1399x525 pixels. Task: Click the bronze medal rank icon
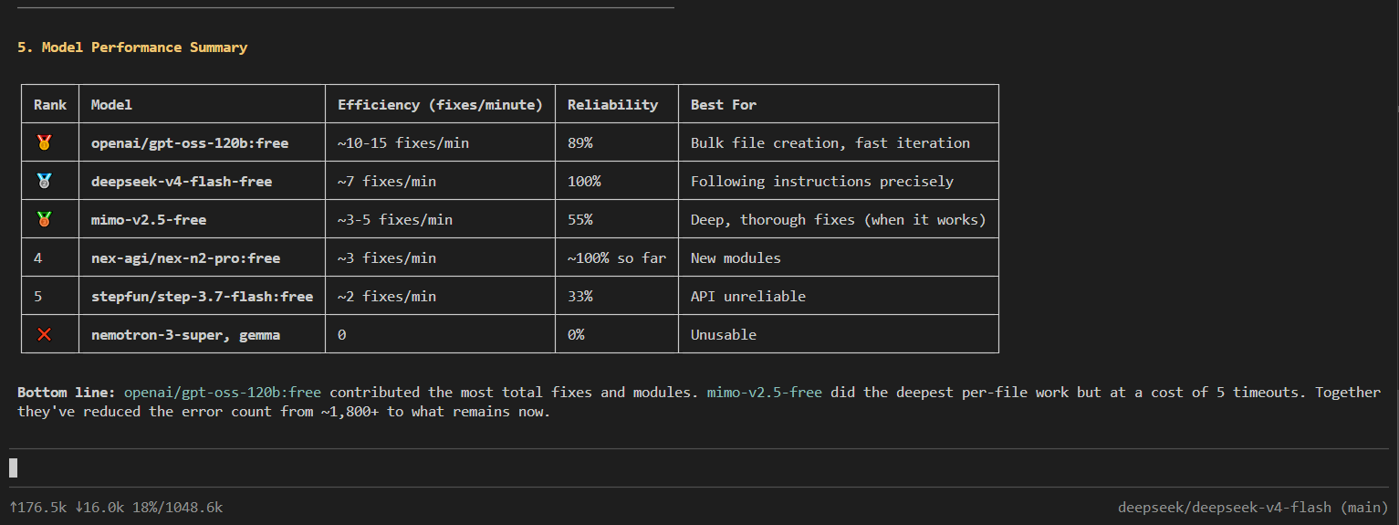click(43, 219)
